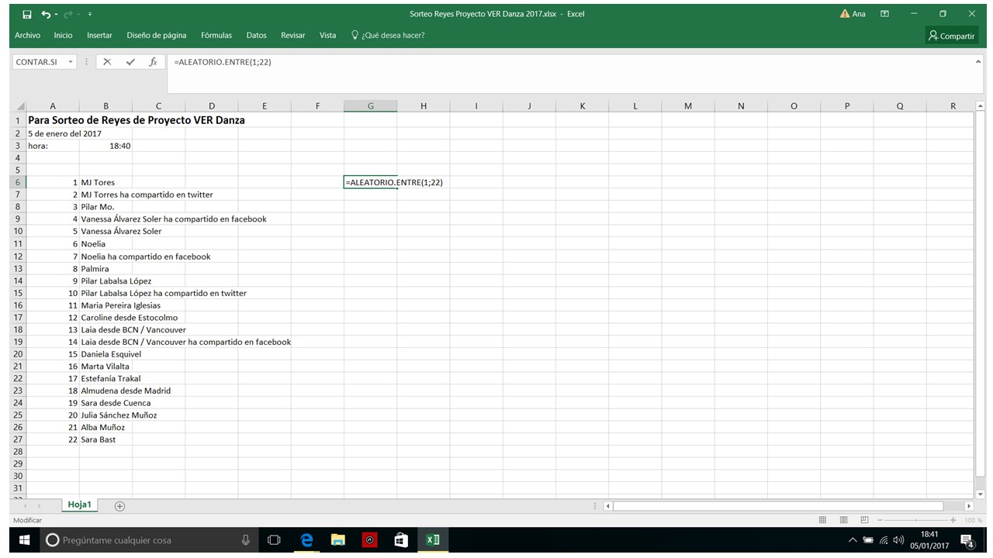Click the Save icon in the title bar

coord(27,14)
